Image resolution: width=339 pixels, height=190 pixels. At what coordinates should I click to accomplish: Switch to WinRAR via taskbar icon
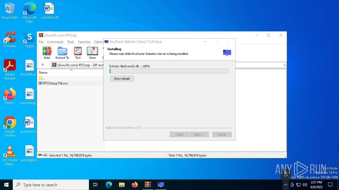click(x=148, y=185)
